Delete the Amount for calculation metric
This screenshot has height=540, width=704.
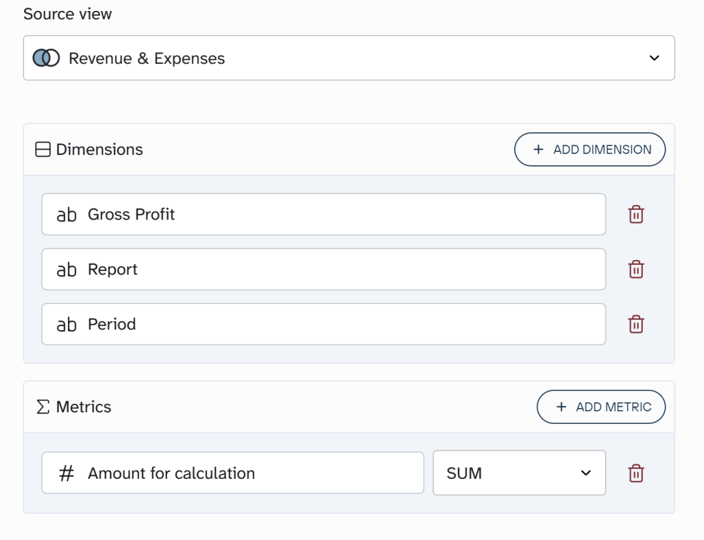(x=636, y=473)
